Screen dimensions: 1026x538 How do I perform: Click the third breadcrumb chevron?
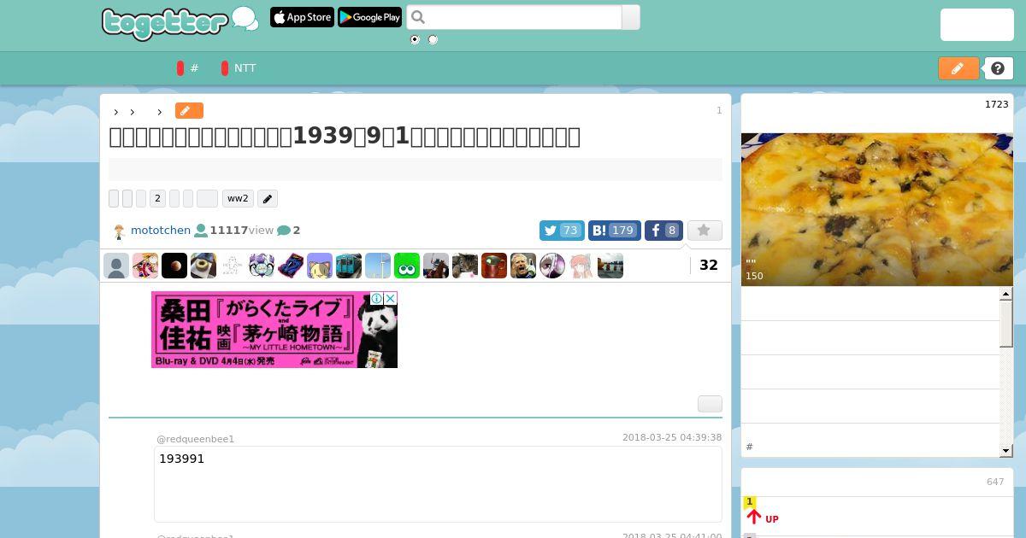pos(159,112)
